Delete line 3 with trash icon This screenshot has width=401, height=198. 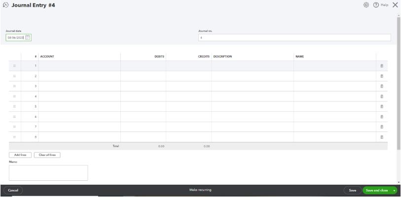tap(382, 86)
